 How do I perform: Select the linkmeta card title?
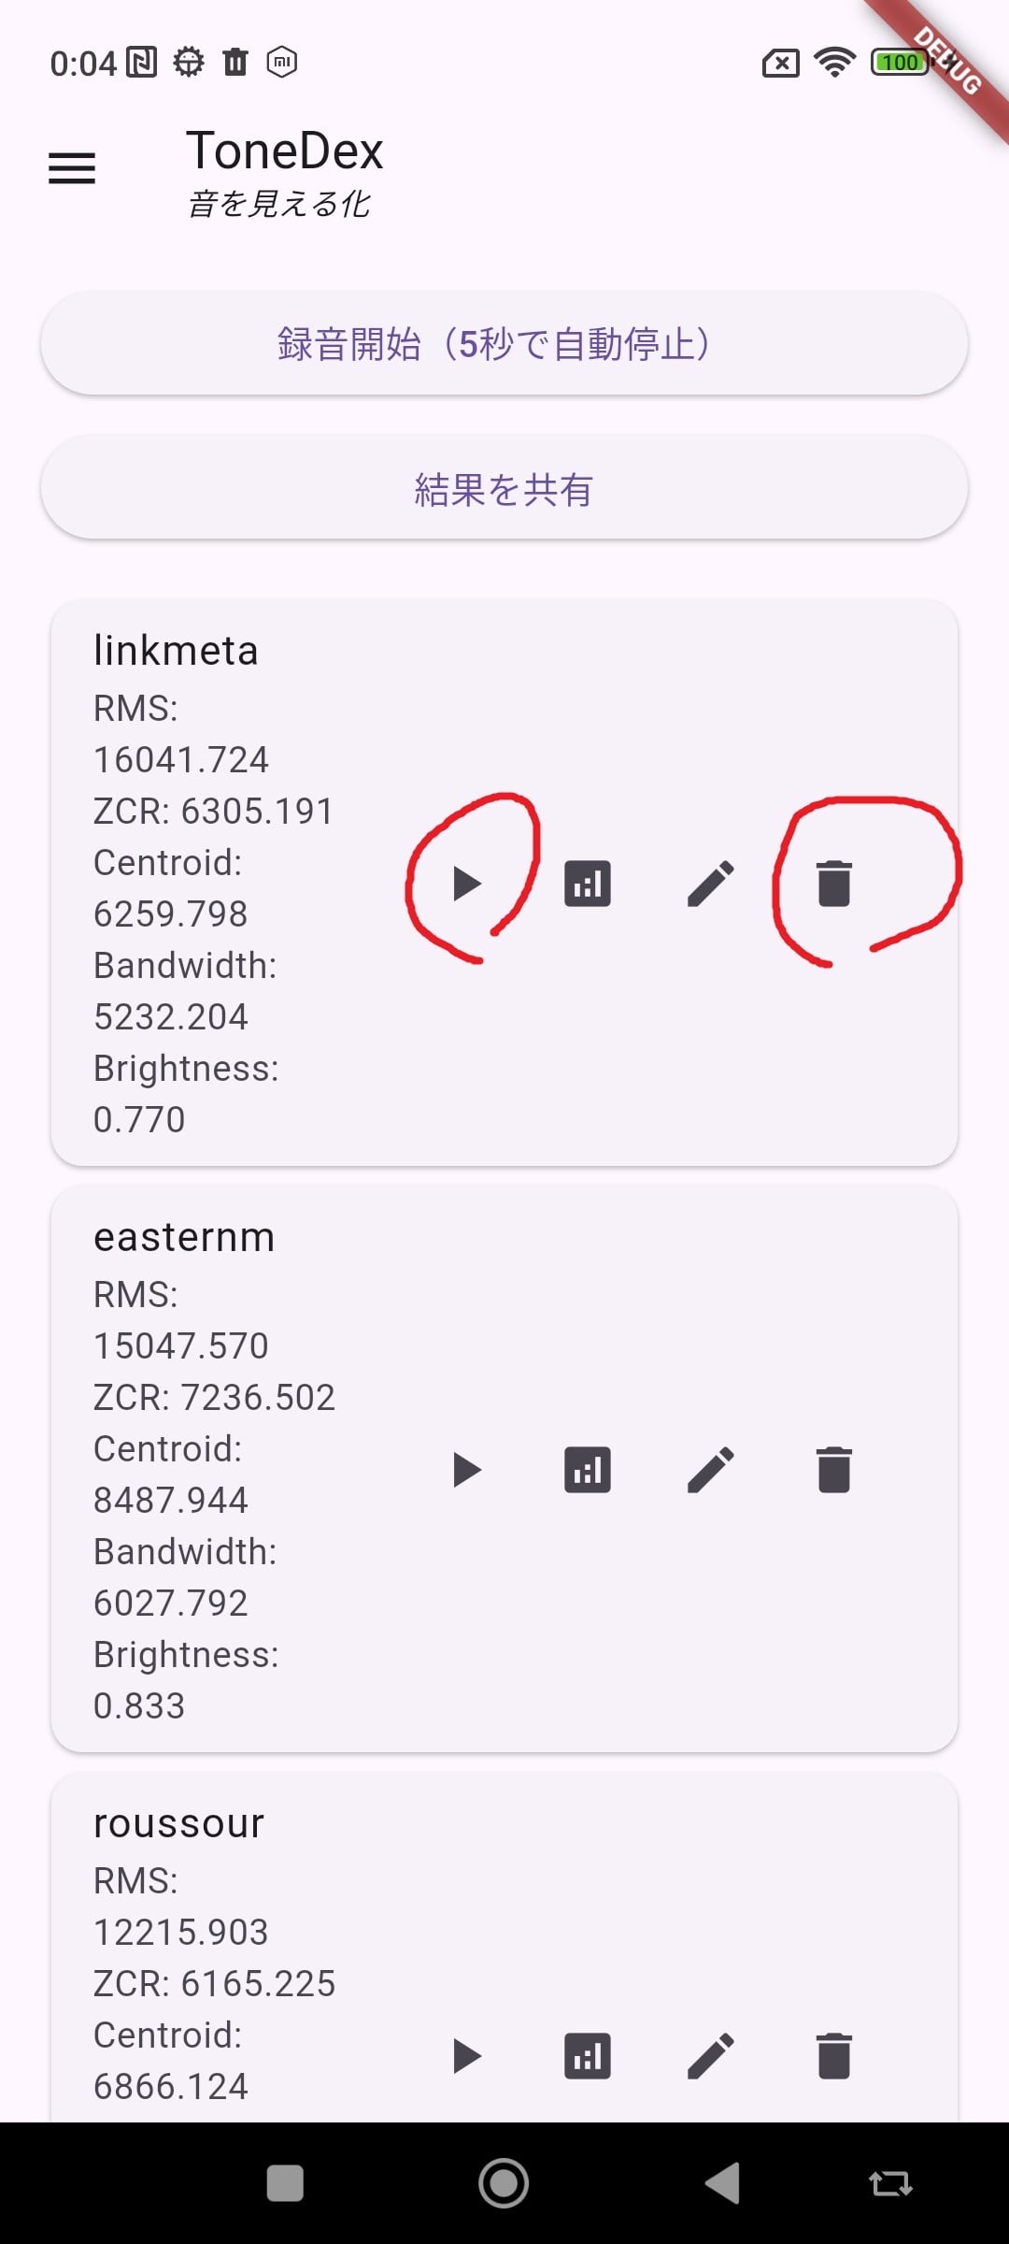click(176, 651)
